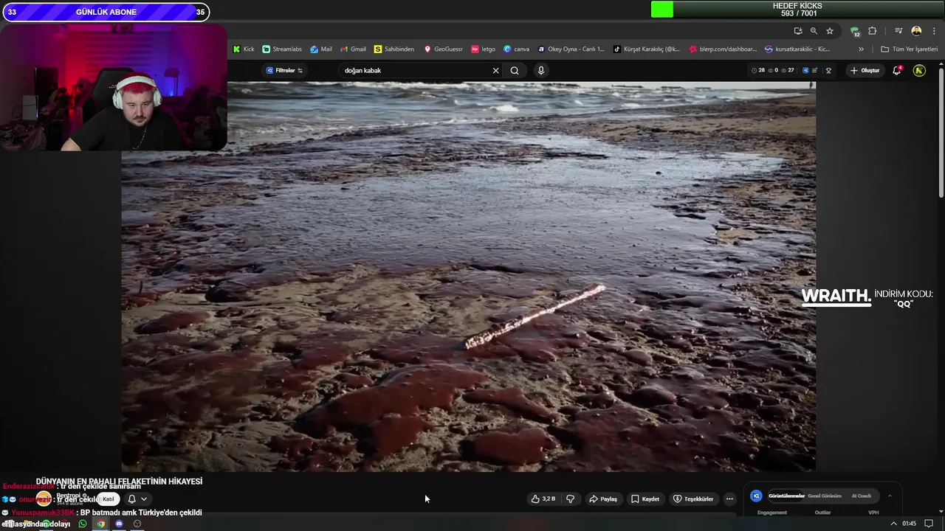
Task: Click the install app icon in address bar
Action: click(798, 31)
